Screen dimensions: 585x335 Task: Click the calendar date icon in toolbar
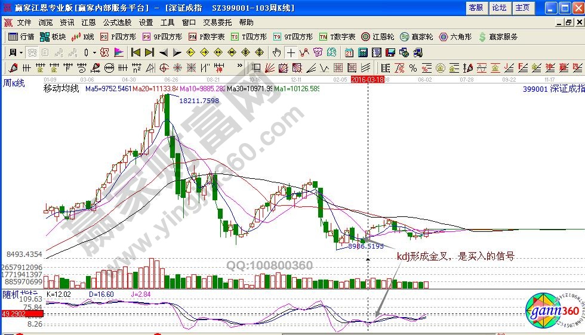click(x=349, y=52)
